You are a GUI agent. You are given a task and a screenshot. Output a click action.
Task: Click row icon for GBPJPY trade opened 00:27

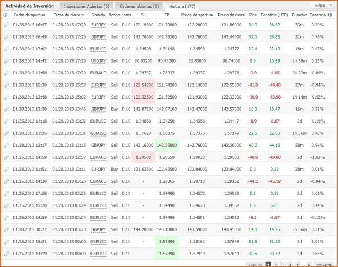pyautogui.click(x=7, y=229)
